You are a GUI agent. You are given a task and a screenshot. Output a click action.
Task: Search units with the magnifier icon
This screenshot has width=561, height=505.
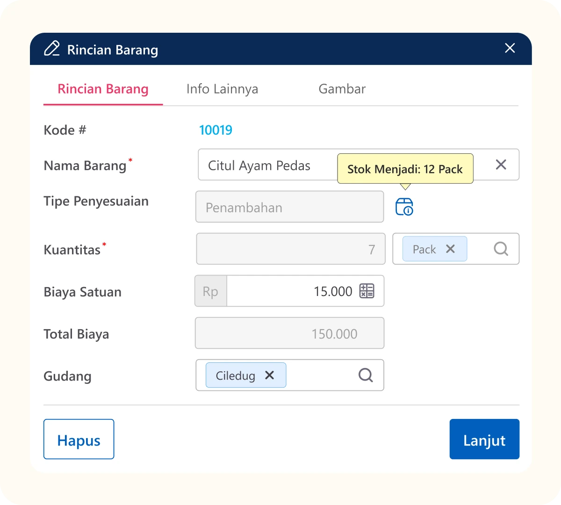[501, 249]
